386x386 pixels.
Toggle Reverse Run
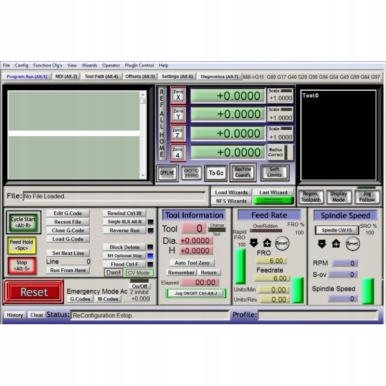click(x=124, y=231)
